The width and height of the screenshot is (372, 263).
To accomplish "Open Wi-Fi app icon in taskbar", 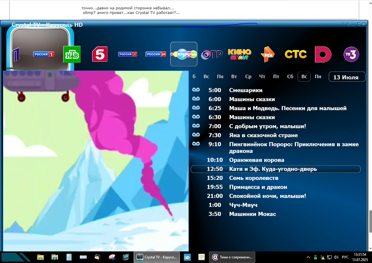I will coord(201,257).
